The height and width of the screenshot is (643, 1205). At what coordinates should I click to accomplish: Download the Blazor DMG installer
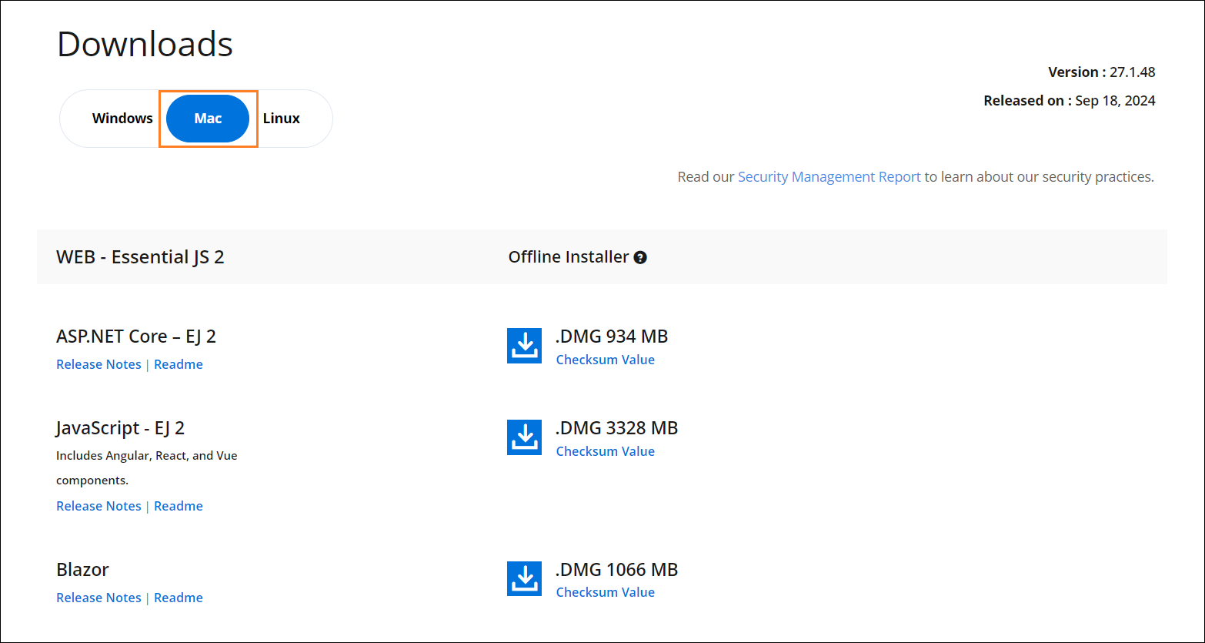pyautogui.click(x=525, y=578)
